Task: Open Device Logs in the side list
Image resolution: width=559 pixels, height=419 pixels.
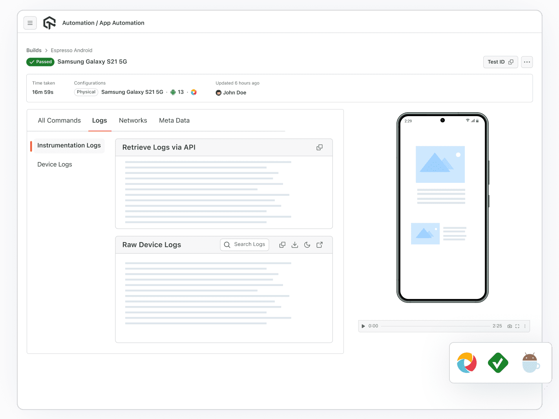Action: pyautogui.click(x=55, y=164)
